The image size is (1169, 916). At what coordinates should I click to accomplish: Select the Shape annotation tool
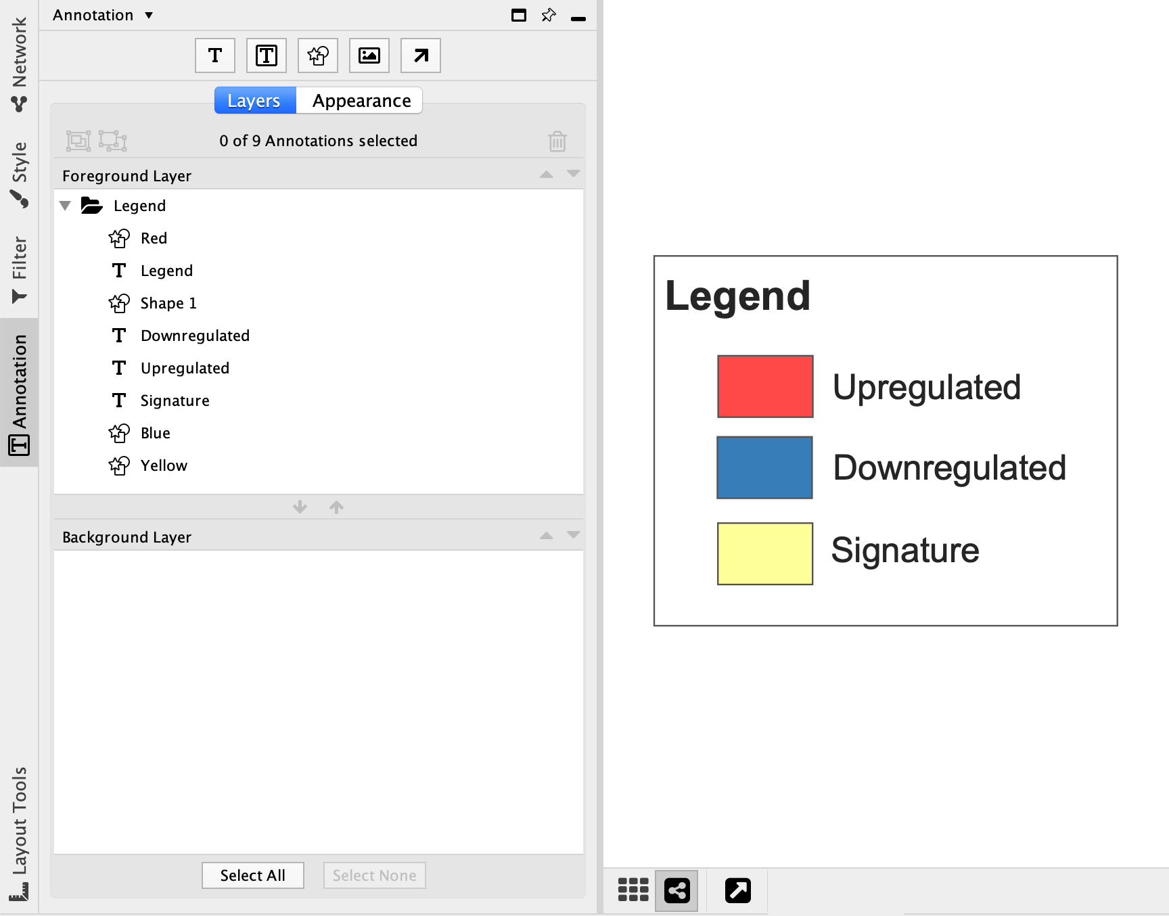click(x=318, y=55)
